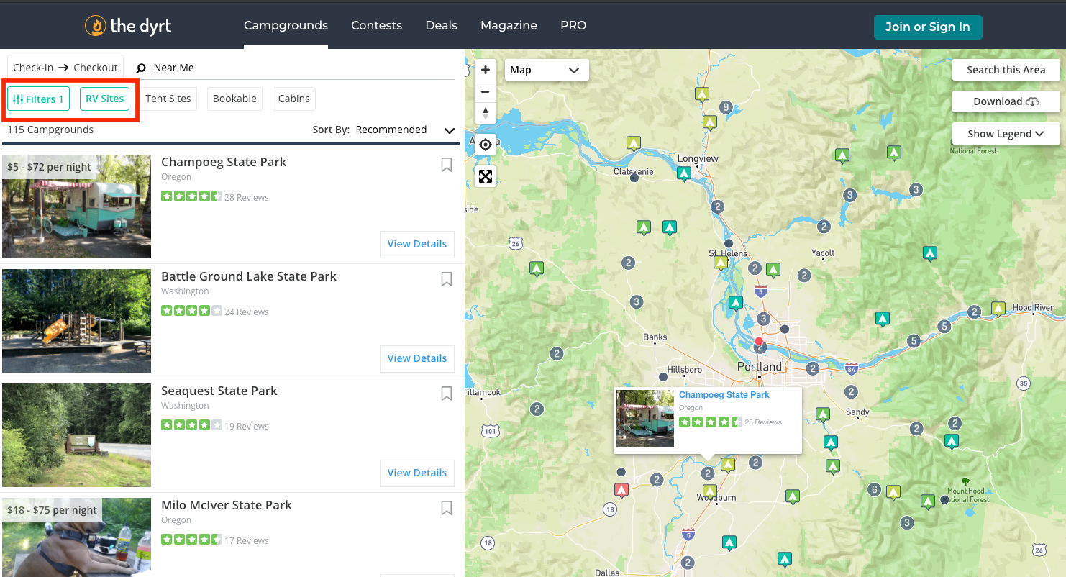Image resolution: width=1066 pixels, height=577 pixels.
Task: Select teal tent marker near Longview
Action: coord(684,173)
